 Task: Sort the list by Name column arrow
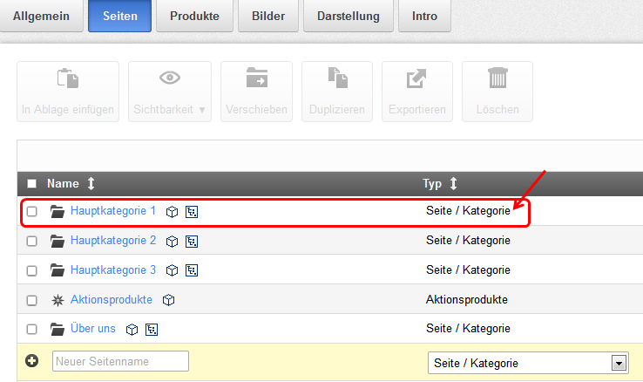(x=91, y=184)
